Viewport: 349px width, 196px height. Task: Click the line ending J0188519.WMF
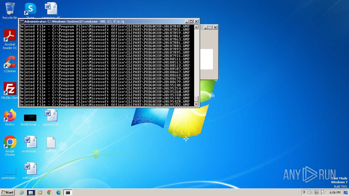point(105,66)
